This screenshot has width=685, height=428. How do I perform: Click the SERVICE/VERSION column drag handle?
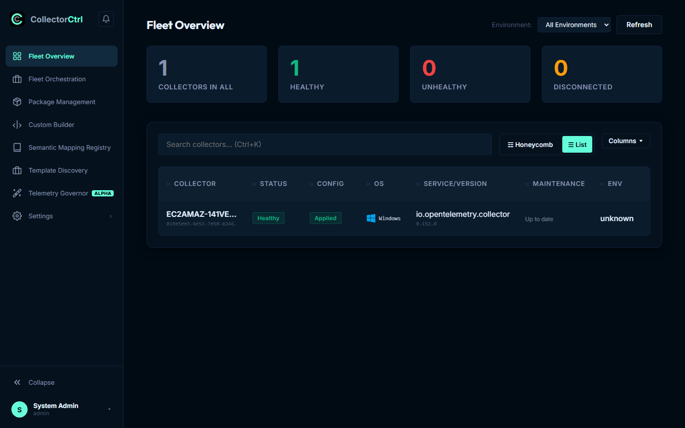pos(418,184)
